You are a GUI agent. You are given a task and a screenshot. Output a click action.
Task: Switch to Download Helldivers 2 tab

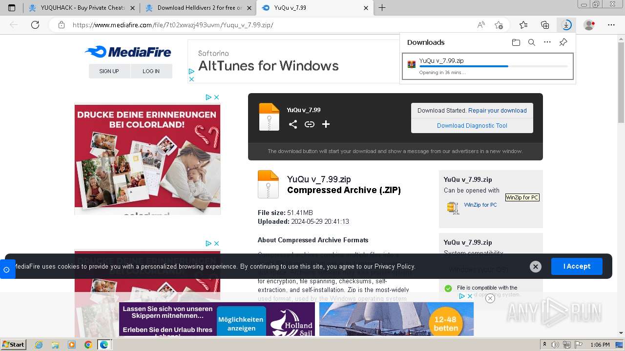[x=198, y=8]
